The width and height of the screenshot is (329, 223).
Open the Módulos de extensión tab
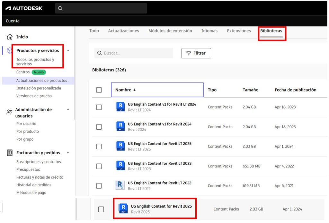[x=170, y=31]
